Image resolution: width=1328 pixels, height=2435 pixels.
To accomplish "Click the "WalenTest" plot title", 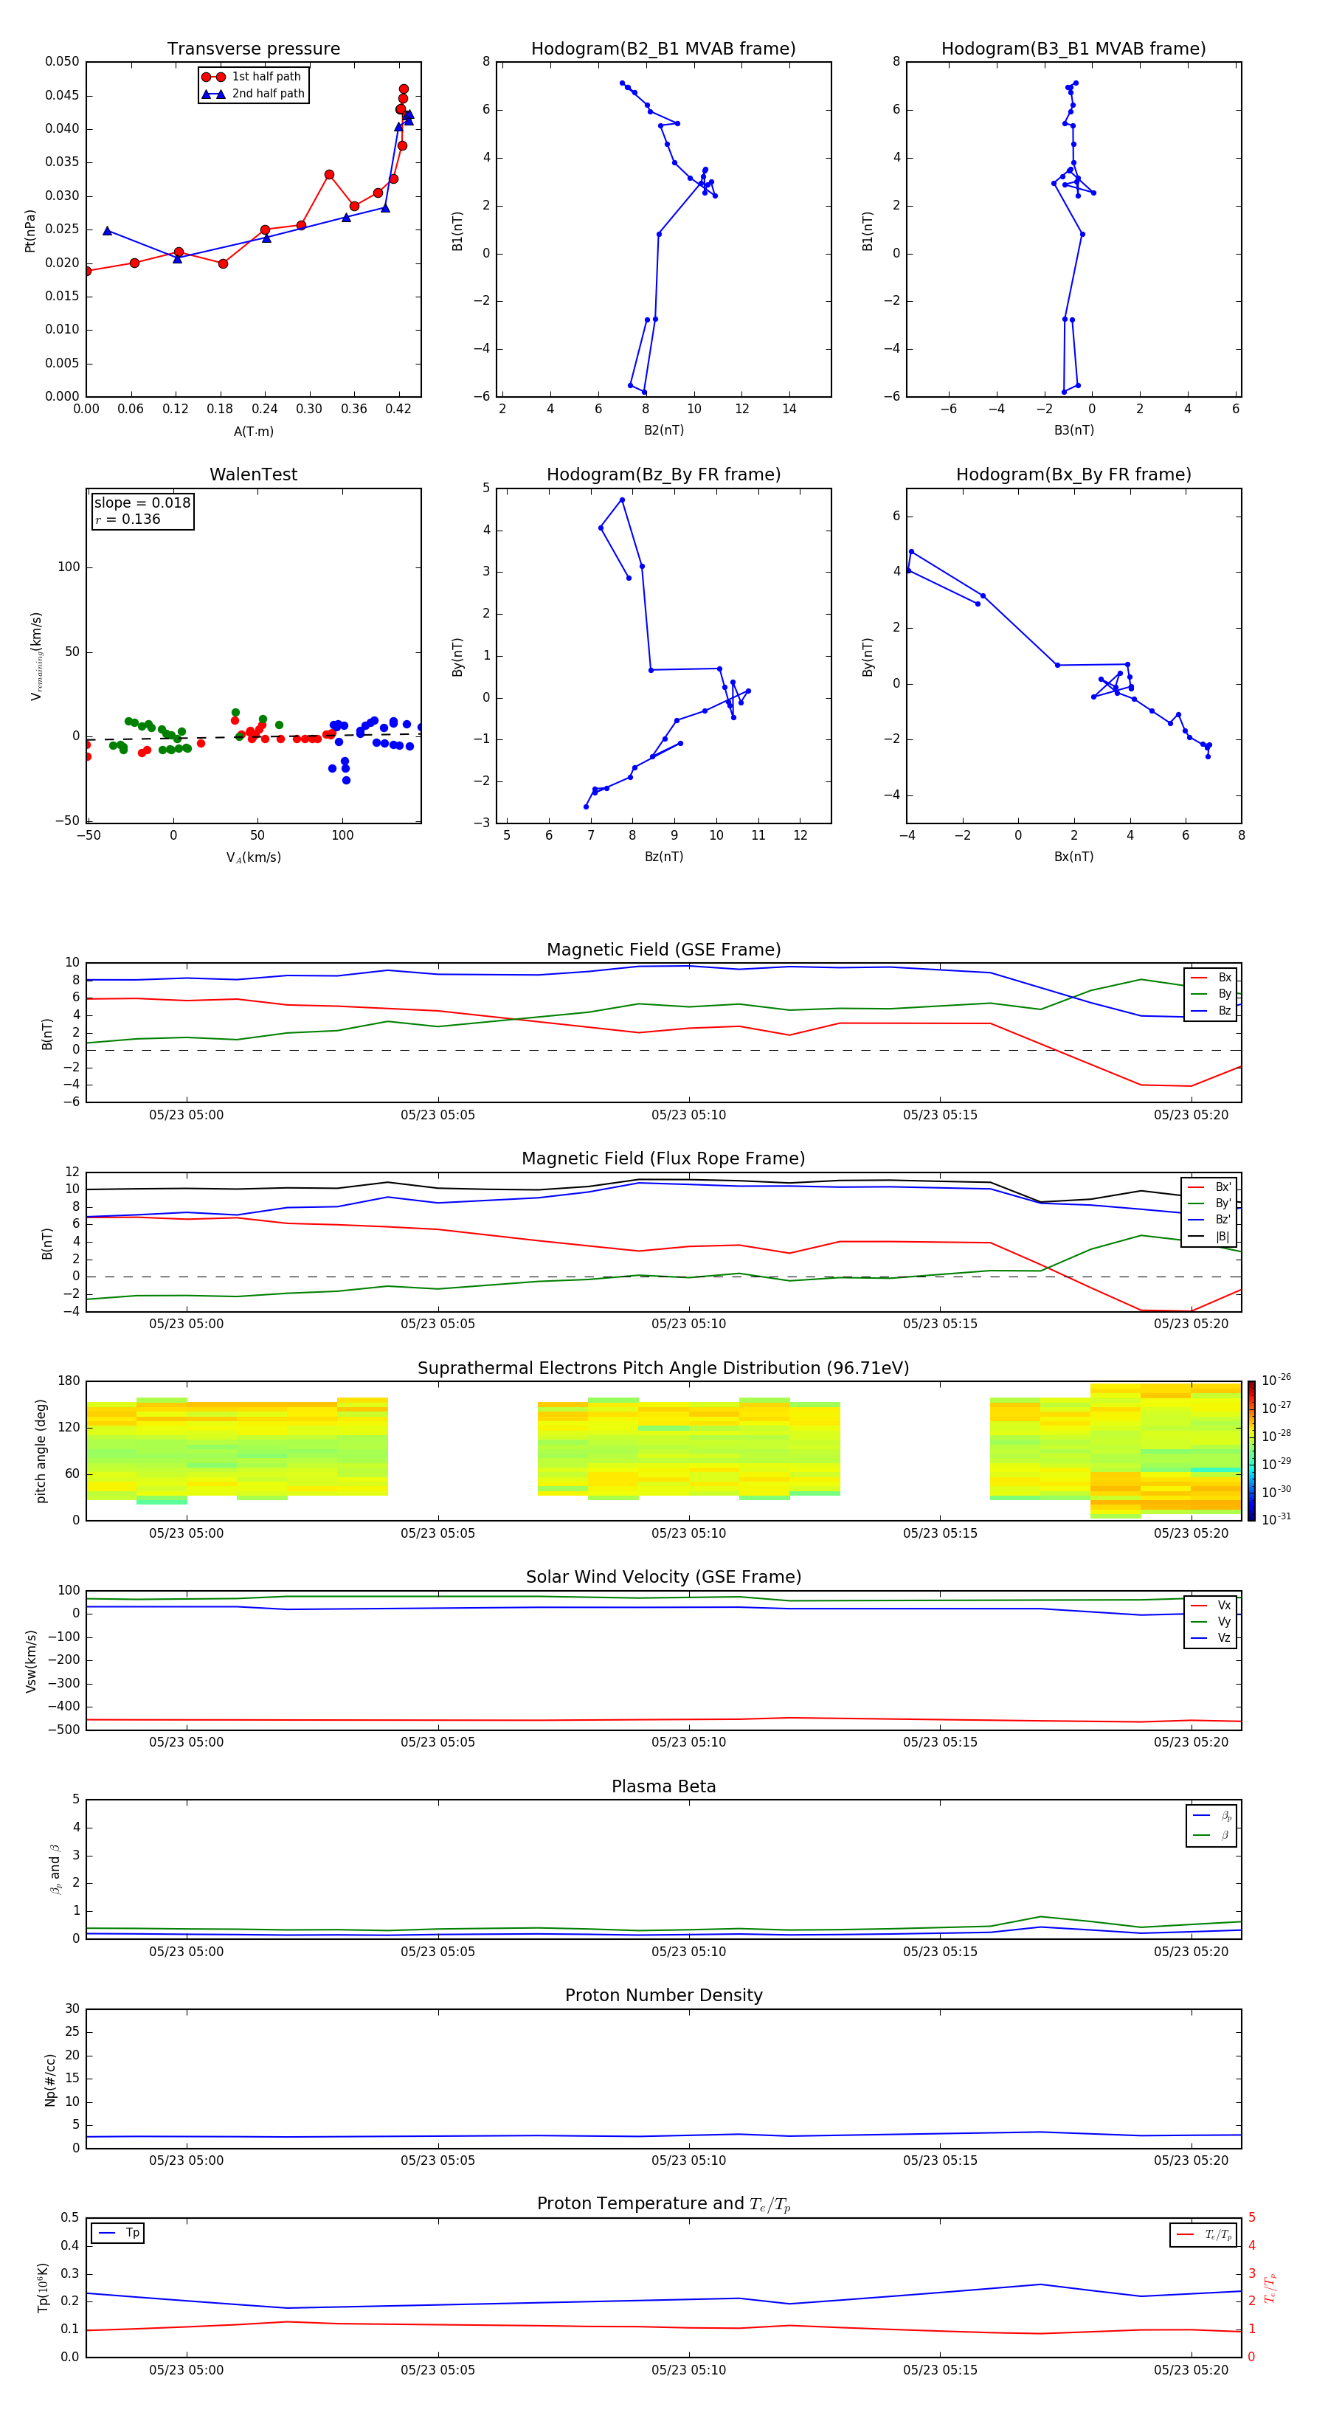I will [x=253, y=474].
